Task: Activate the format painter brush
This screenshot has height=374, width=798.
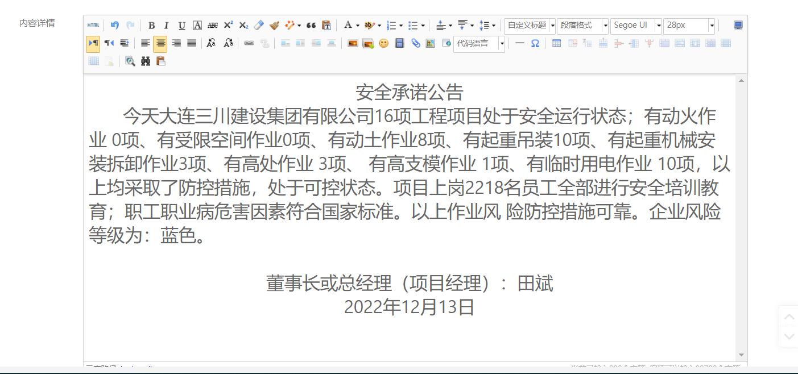Action: [x=274, y=25]
